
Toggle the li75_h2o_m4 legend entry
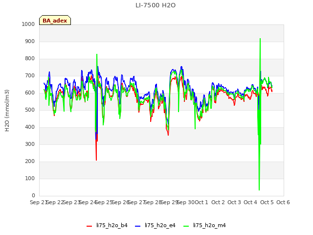[204, 225]
